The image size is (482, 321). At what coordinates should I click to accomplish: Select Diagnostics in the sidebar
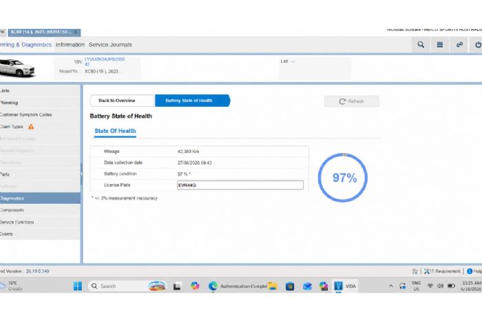tap(40, 198)
